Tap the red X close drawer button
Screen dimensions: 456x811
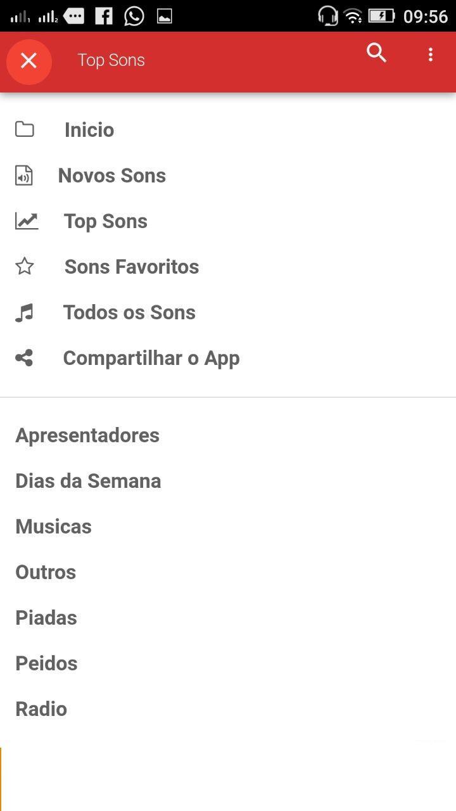point(28,61)
